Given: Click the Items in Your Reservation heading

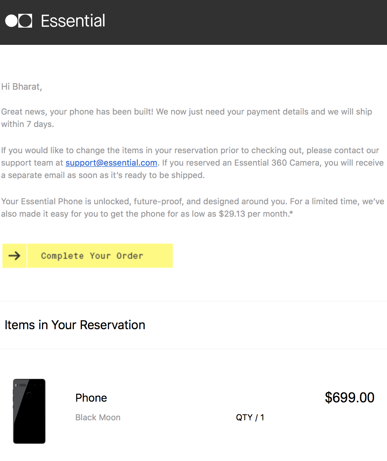Looking at the screenshot, I should tap(75, 325).
